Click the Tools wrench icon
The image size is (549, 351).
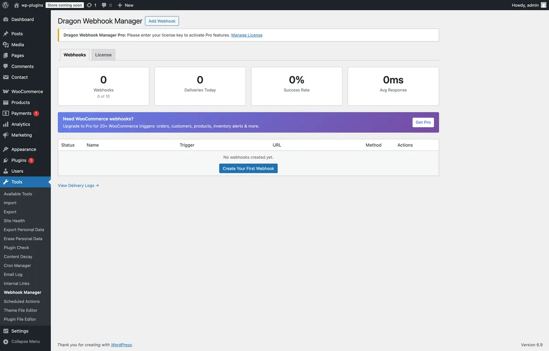pos(5,182)
